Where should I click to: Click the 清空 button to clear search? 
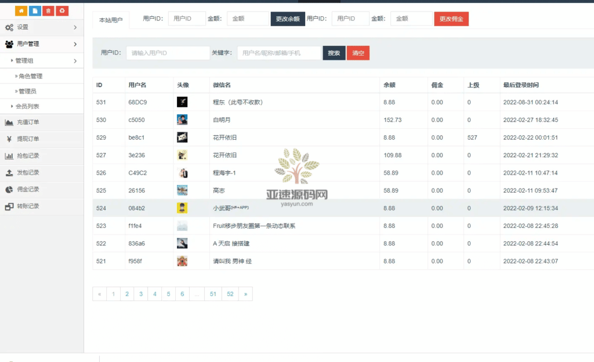(x=358, y=53)
